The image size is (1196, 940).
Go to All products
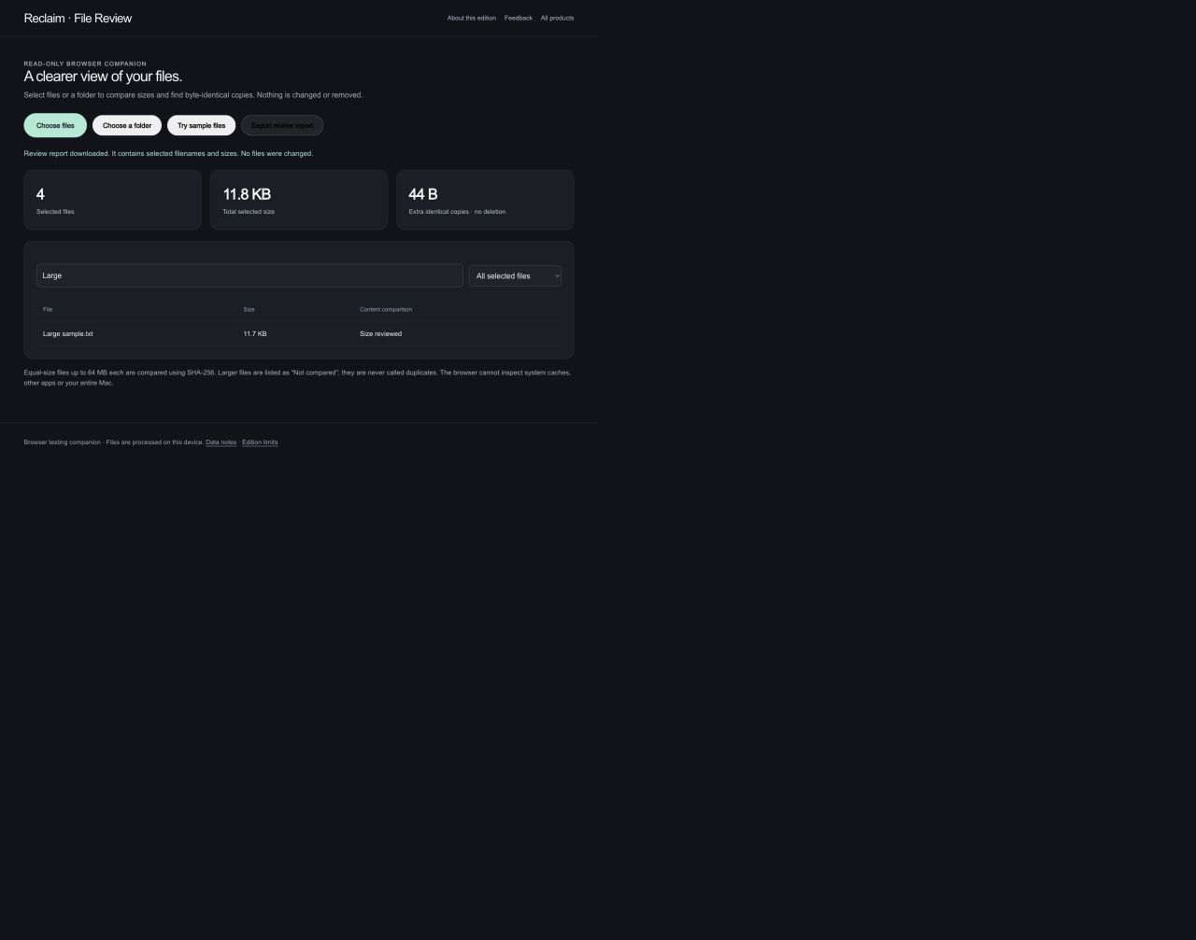click(x=557, y=18)
